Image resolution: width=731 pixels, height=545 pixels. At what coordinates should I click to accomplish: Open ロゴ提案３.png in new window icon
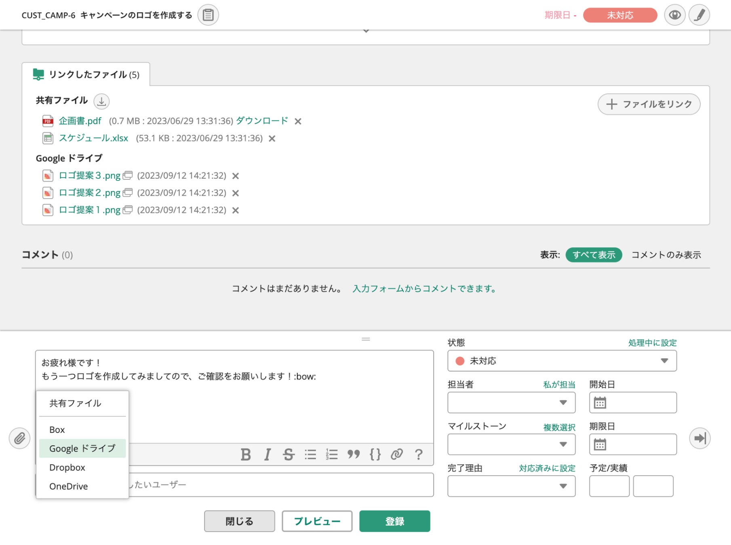point(128,176)
